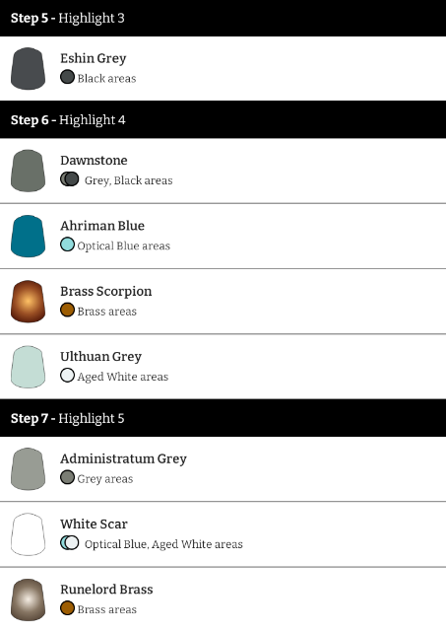Tap the Administratum Grey paint pot
Image resolution: width=446 pixels, height=631 pixels.
[x=28, y=469]
